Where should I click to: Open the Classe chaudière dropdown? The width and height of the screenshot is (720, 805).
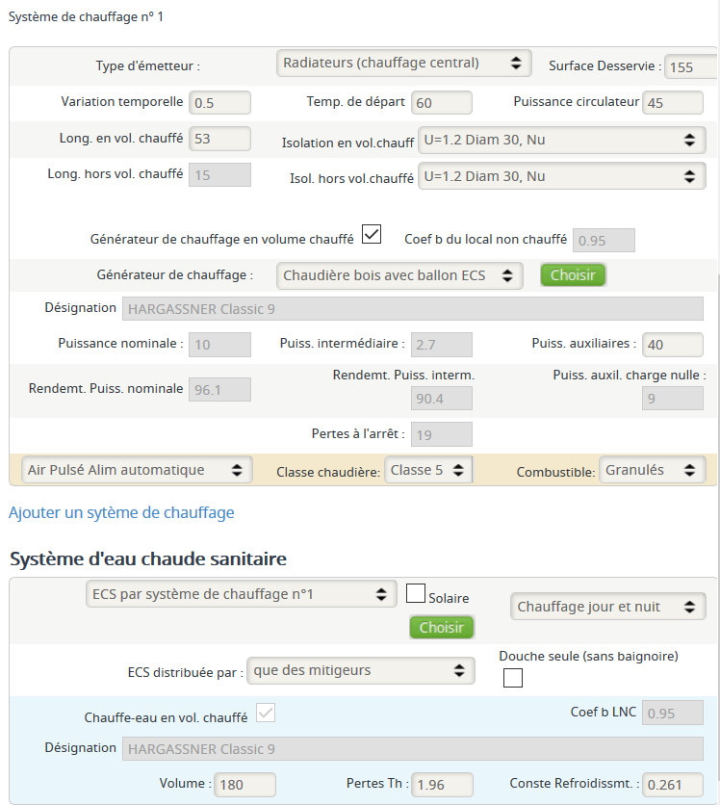[428, 470]
